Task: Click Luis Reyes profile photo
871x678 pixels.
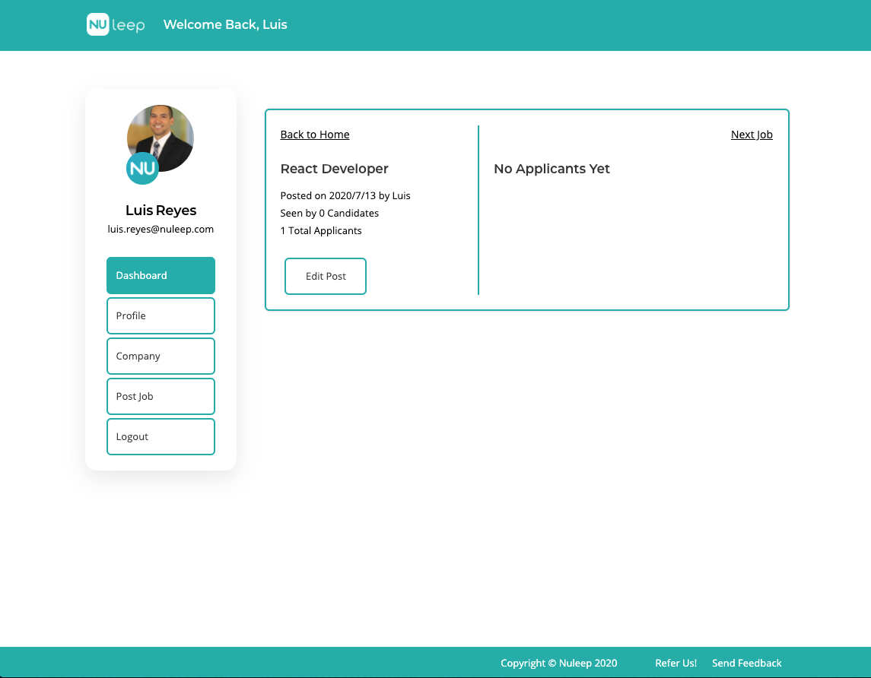Action: click(x=161, y=138)
